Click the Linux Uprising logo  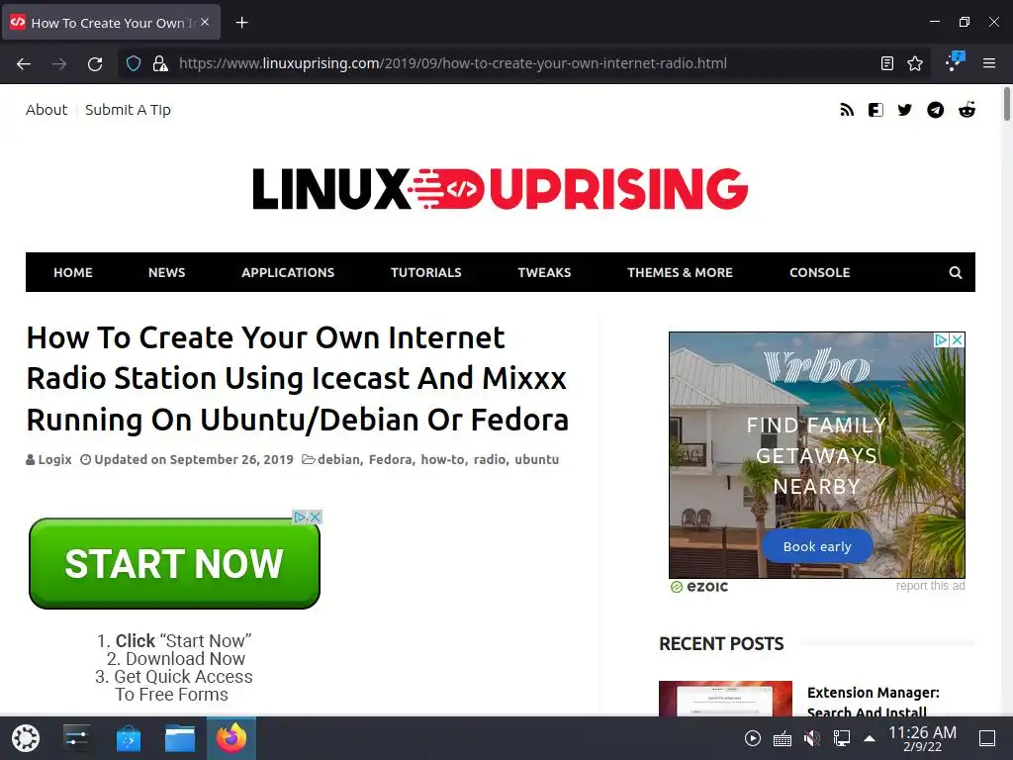500,189
